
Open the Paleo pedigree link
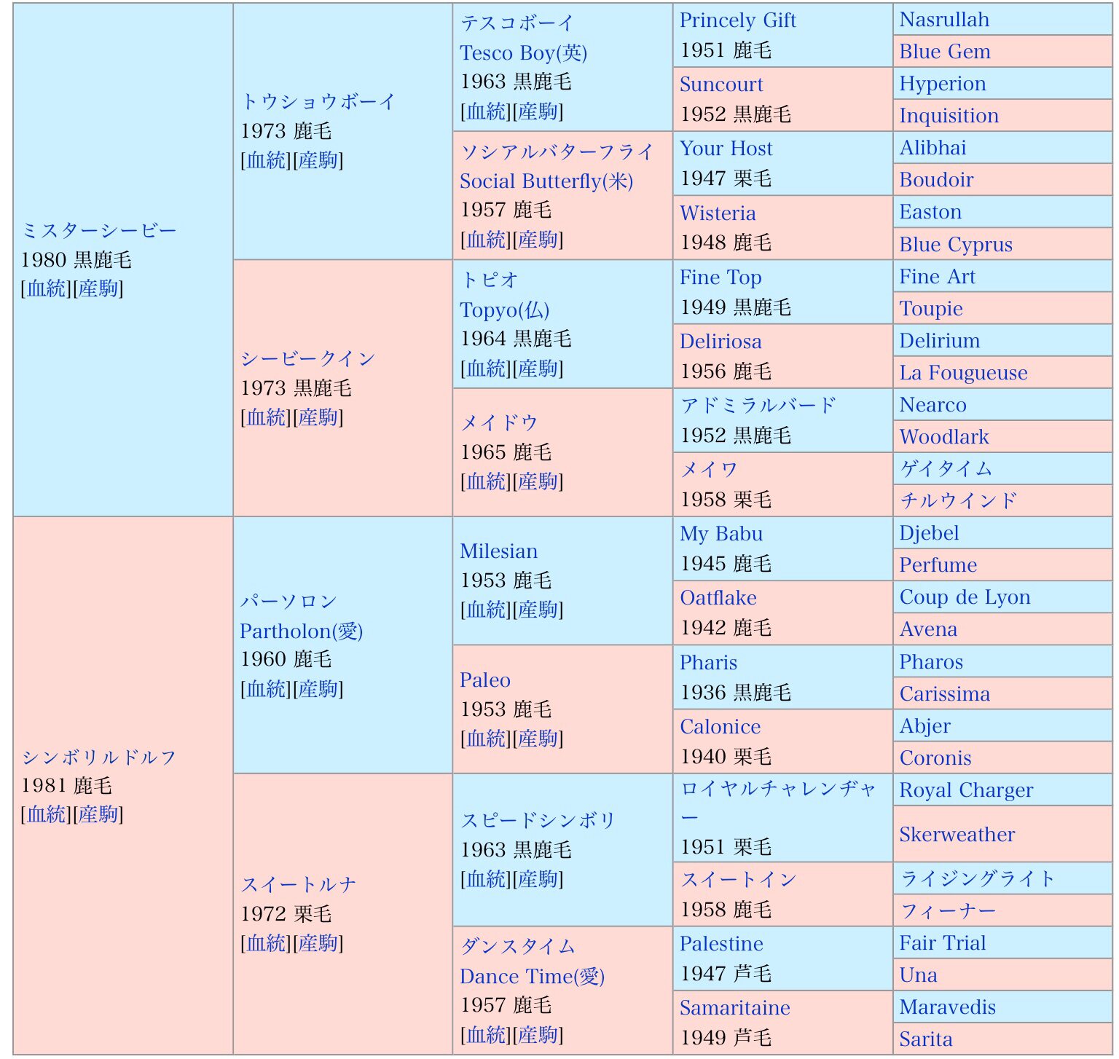(x=485, y=680)
